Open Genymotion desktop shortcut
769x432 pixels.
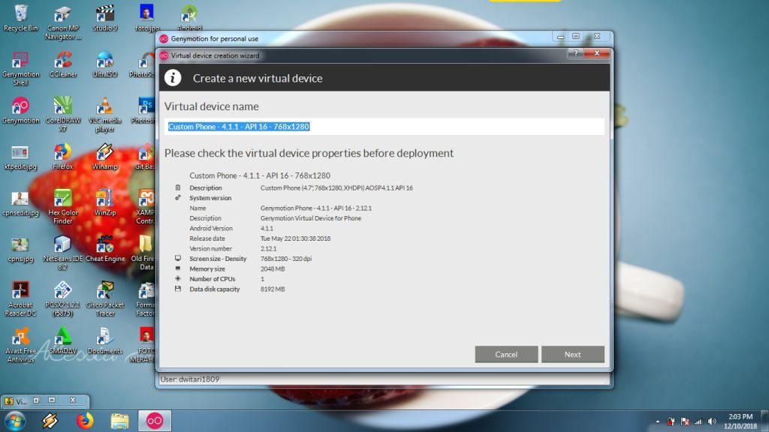point(20,110)
